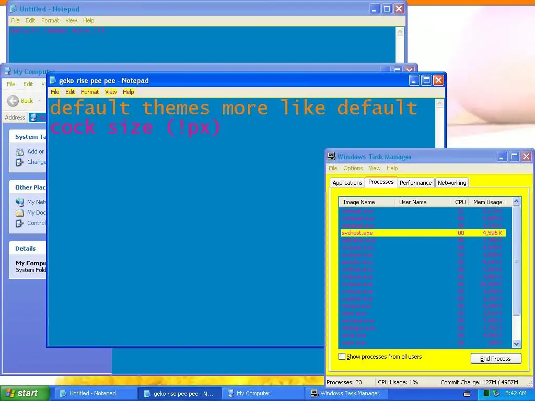535x401 pixels.
Task: Activate My Computer taskbar button
Action: point(263,394)
